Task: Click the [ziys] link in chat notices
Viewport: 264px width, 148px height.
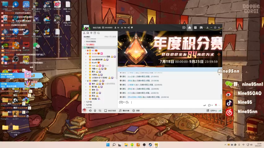Action: point(130,77)
